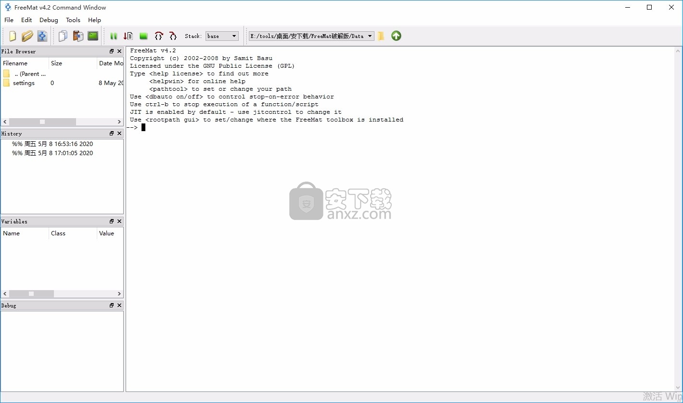Click the step-into braces debug icon
The width and height of the screenshot is (683, 403).
point(173,36)
